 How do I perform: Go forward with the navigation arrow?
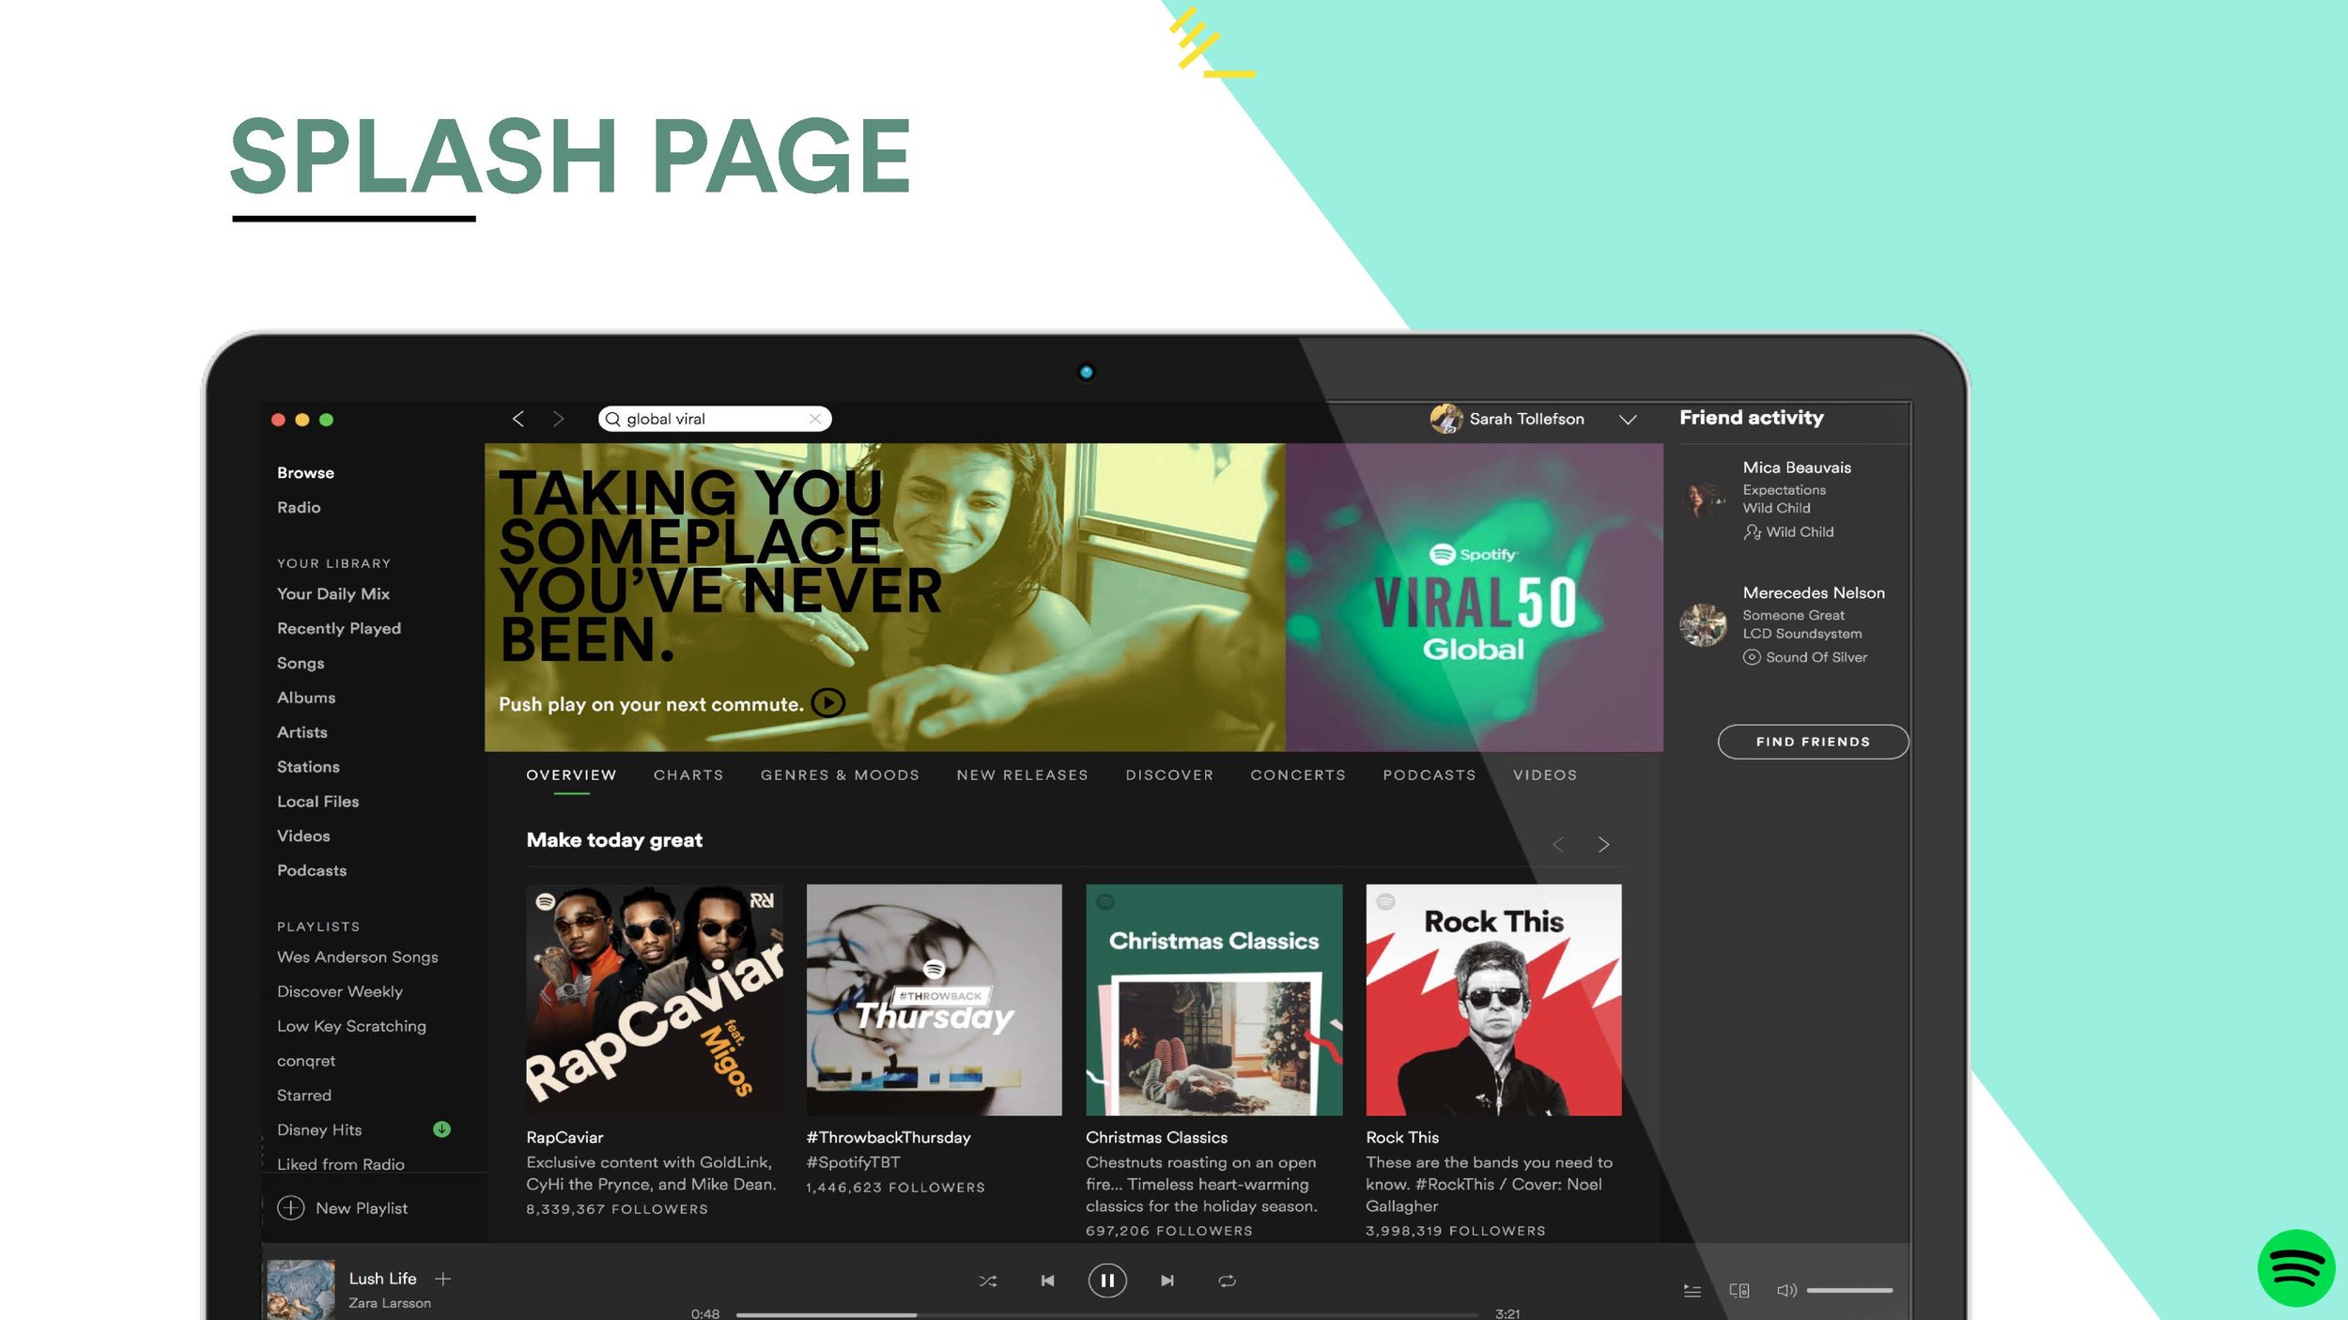point(559,419)
